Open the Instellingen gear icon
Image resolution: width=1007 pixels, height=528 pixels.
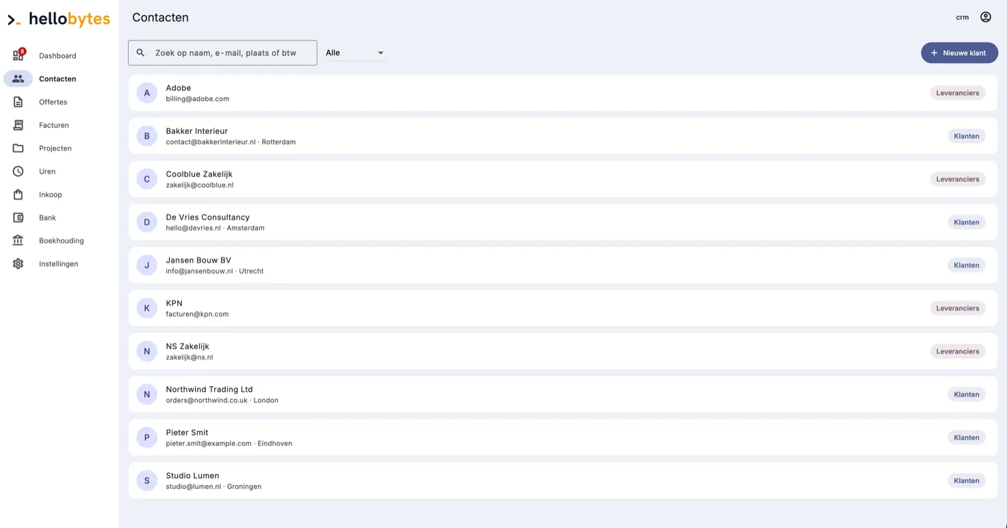point(18,264)
